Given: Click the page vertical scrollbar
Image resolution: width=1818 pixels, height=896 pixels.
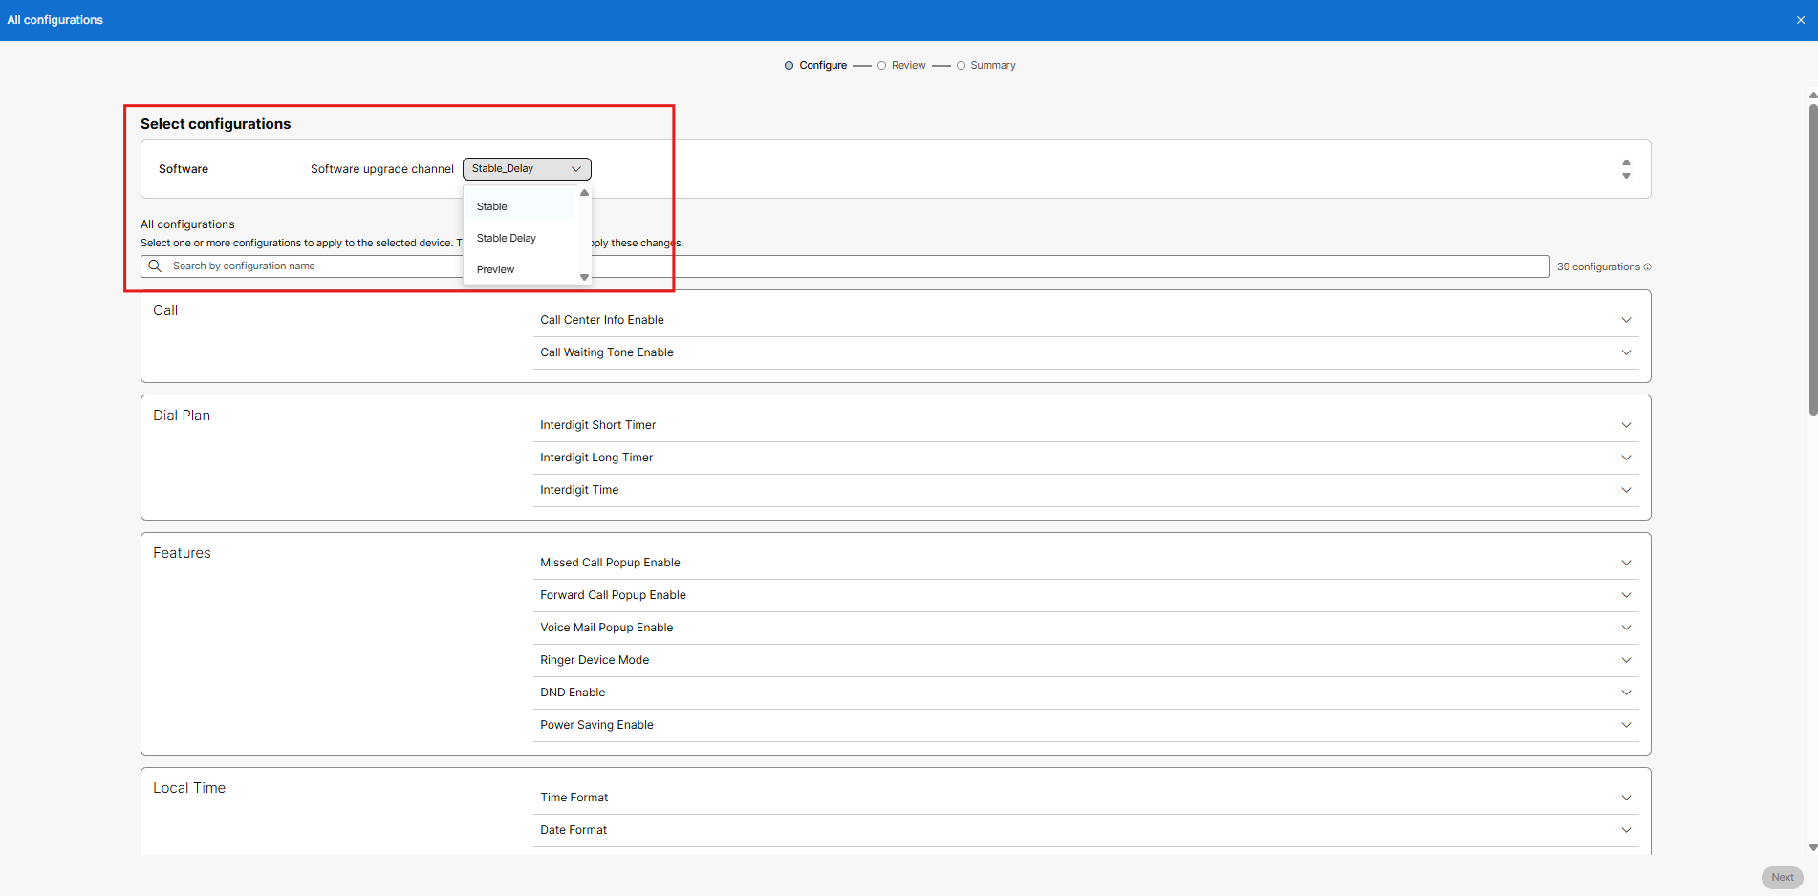Looking at the screenshot, I should click(1812, 258).
